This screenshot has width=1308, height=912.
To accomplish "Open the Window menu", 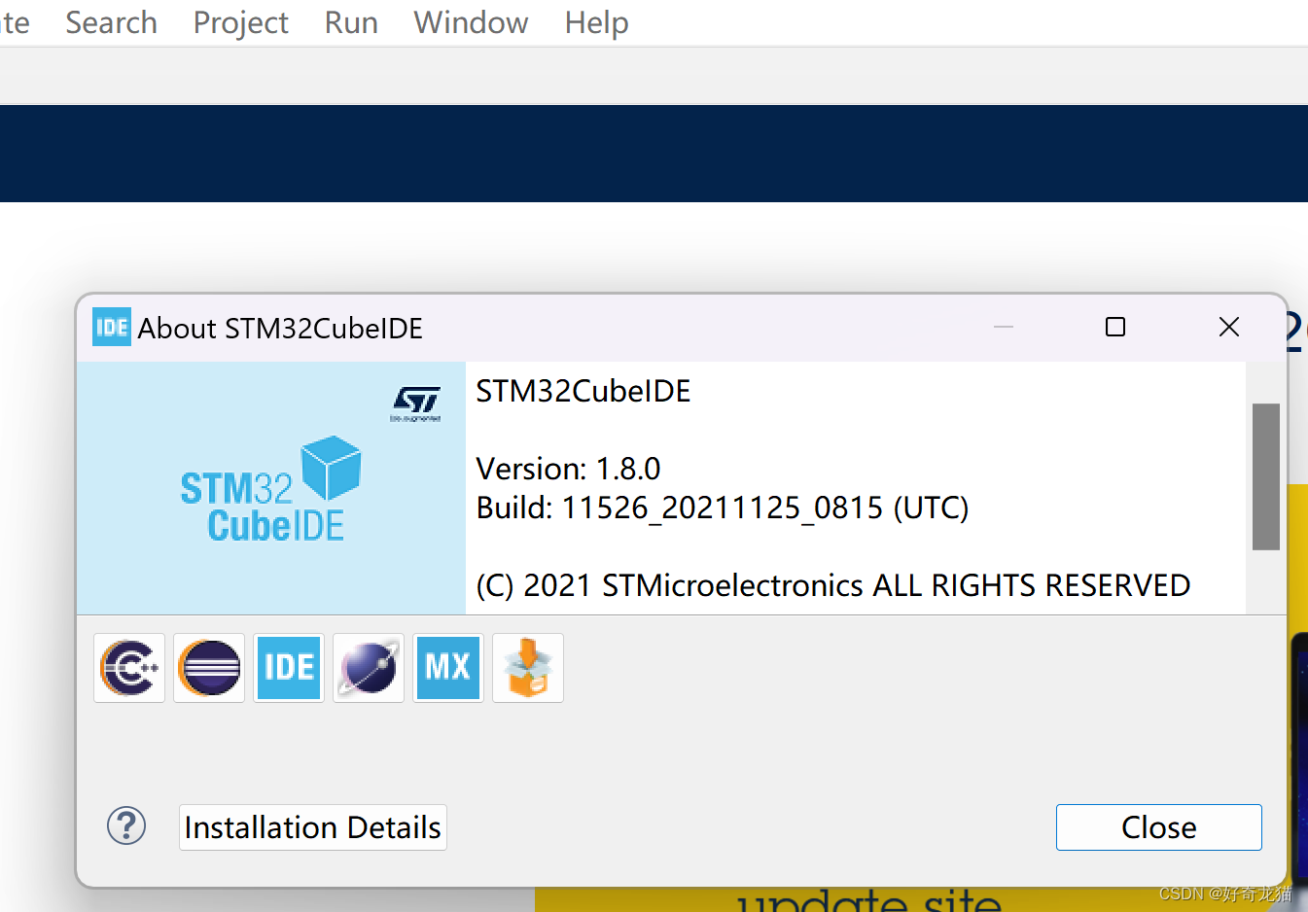I will [x=471, y=22].
